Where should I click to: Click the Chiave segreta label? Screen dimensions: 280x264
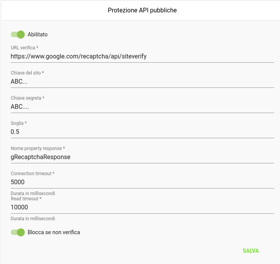[x=27, y=98]
